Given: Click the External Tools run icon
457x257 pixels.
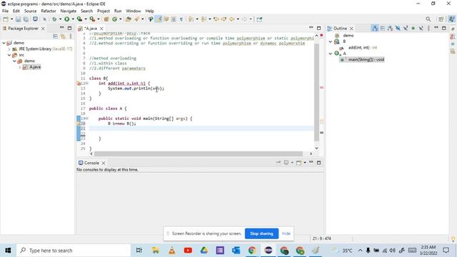Looking at the screenshot, I should 92,19.
